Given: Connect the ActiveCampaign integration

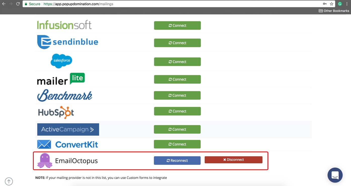Looking at the screenshot, I should pyautogui.click(x=177, y=129).
